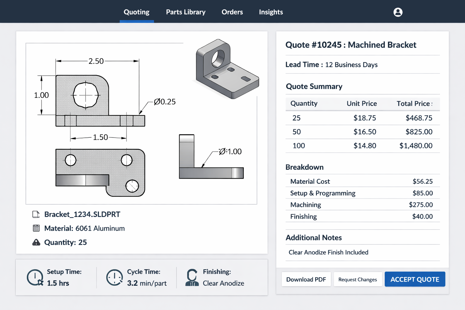Click the material icon next to 6061 Aluminum
465x310 pixels.
[36, 228]
